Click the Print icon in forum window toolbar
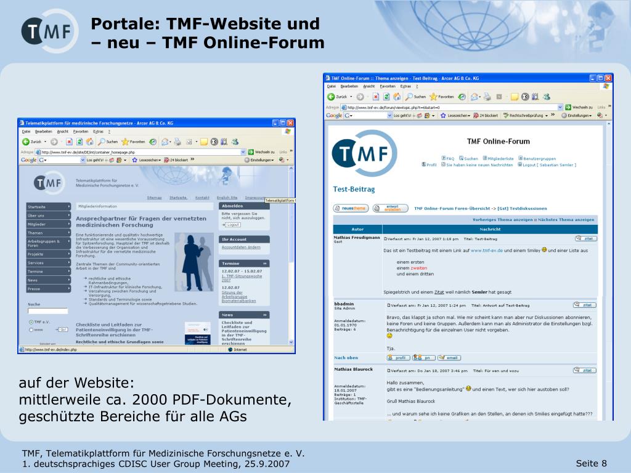This screenshot has width=631, height=473. (x=487, y=97)
